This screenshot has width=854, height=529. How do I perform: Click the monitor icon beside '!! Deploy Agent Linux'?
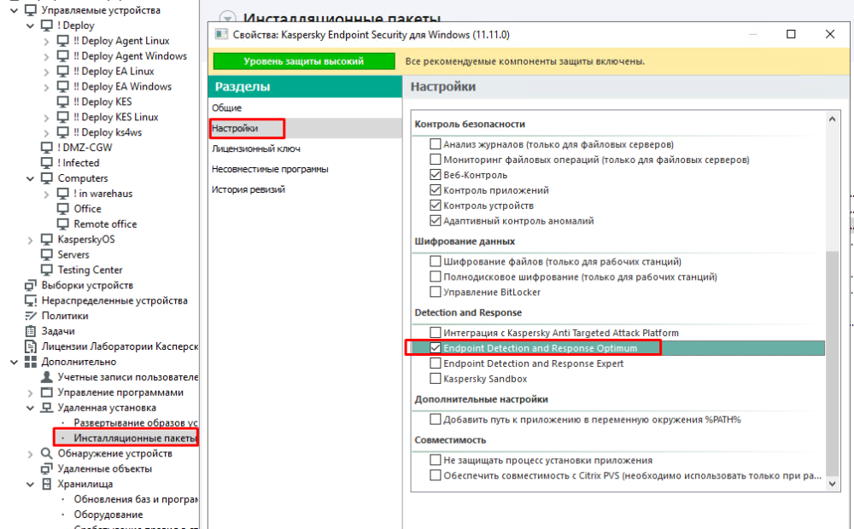[63, 41]
